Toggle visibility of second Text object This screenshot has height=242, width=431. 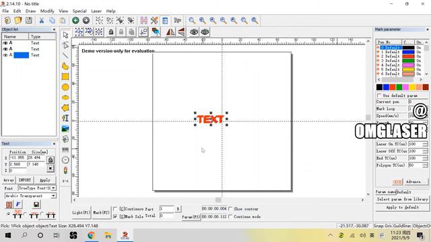pyautogui.click(x=5, y=49)
